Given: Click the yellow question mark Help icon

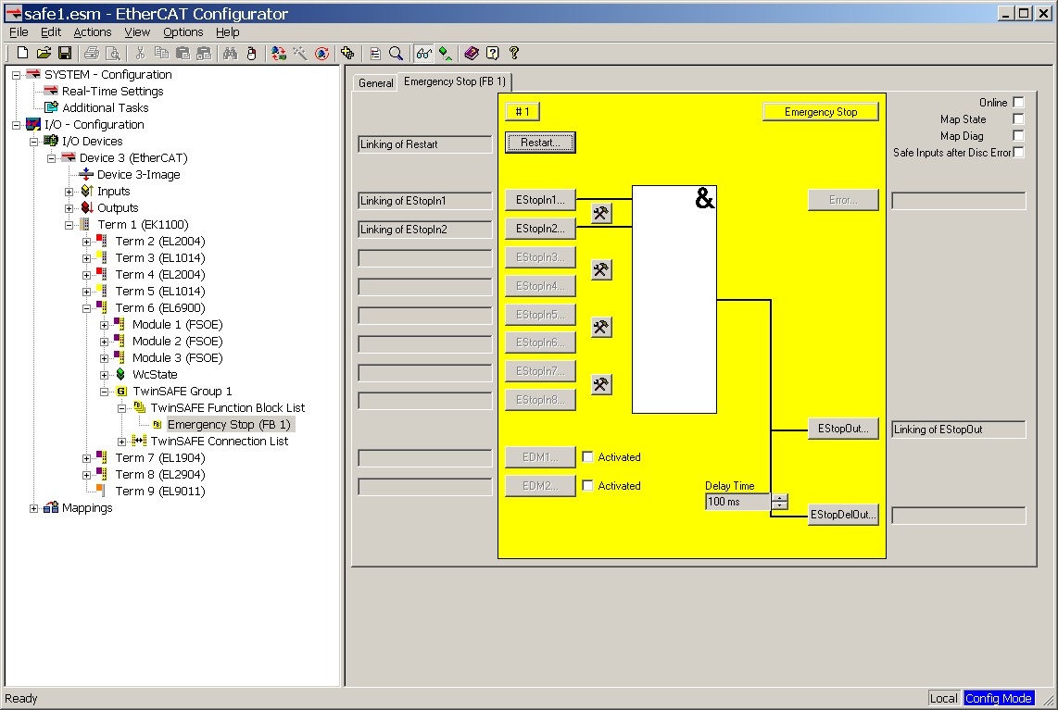Looking at the screenshot, I should coord(514,54).
